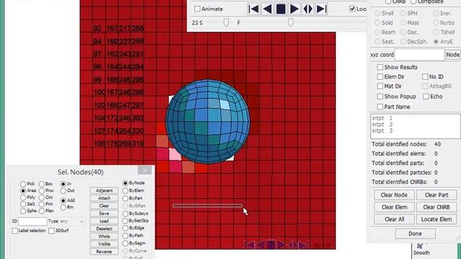The image size is (461, 259).
Task: Jump to the last animation frame
Action: point(321,9)
